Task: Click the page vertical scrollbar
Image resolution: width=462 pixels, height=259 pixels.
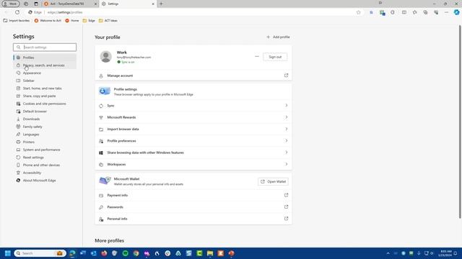Action: coord(460,122)
